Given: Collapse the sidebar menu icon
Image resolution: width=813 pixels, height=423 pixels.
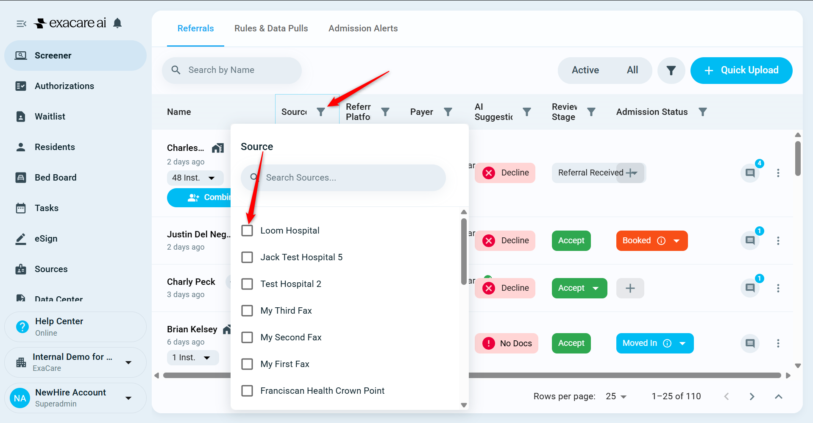Looking at the screenshot, I should pos(21,24).
